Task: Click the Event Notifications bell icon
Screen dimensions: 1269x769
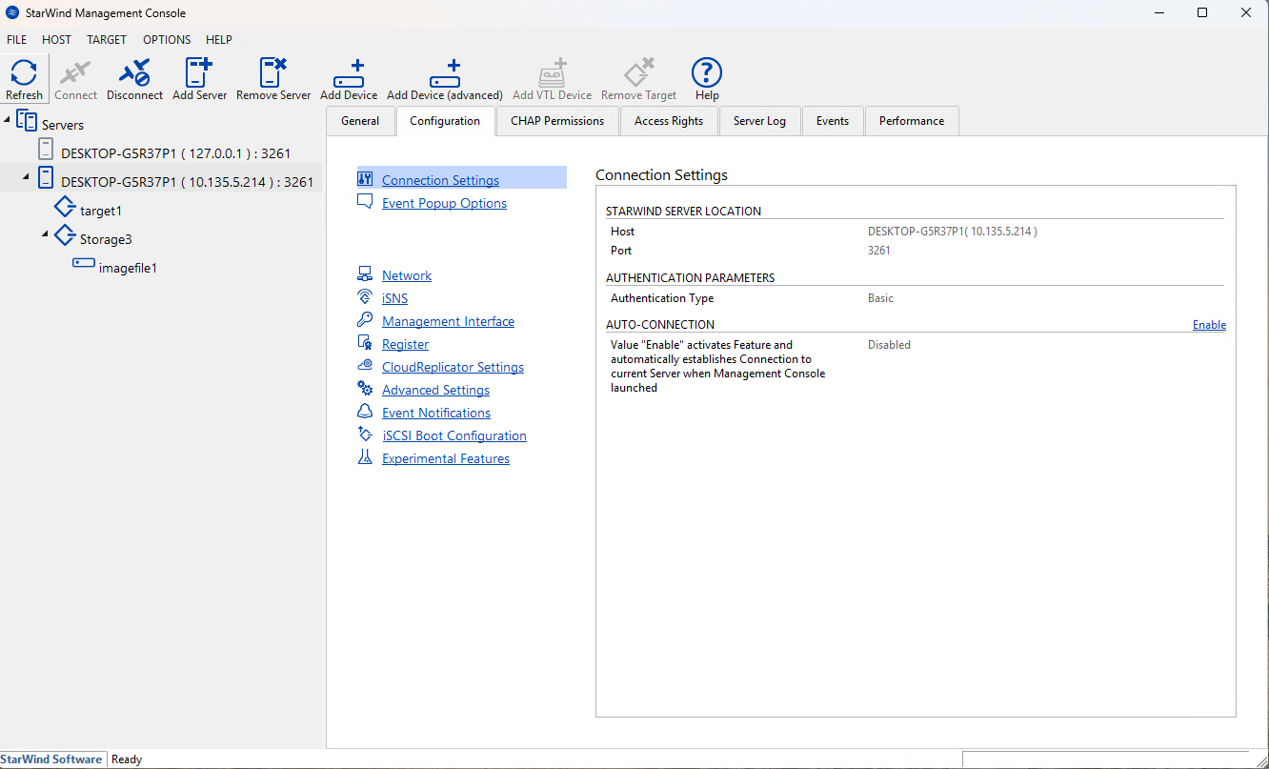Action: (365, 412)
